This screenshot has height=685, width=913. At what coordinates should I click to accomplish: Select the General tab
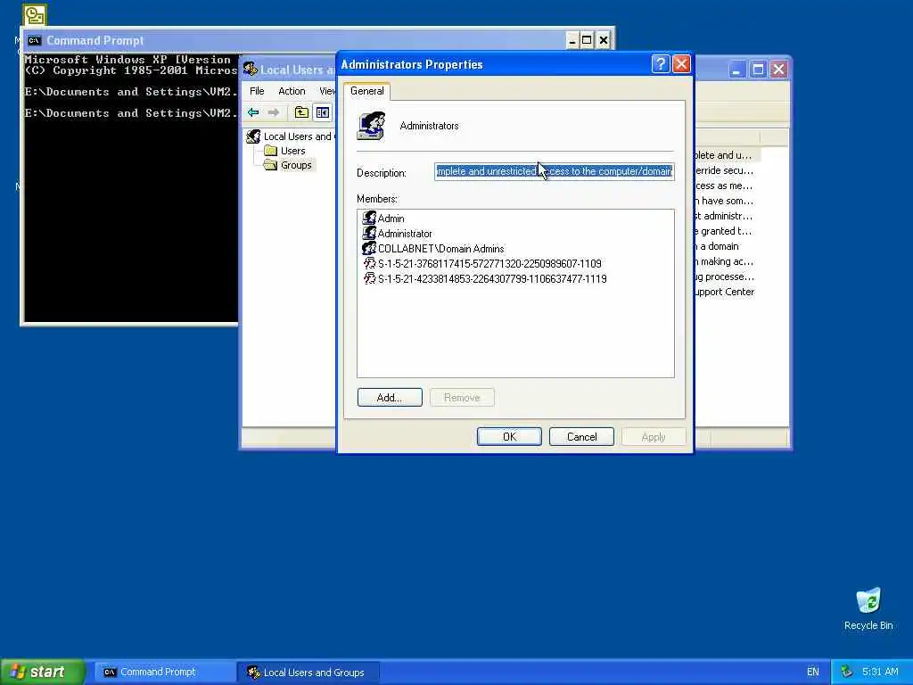click(x=366, y=91)
